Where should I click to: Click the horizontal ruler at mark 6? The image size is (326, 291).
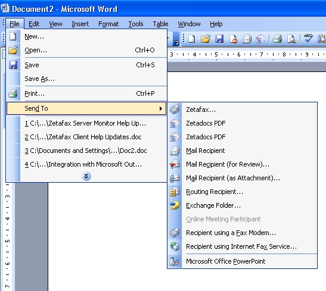click(239, 55)
